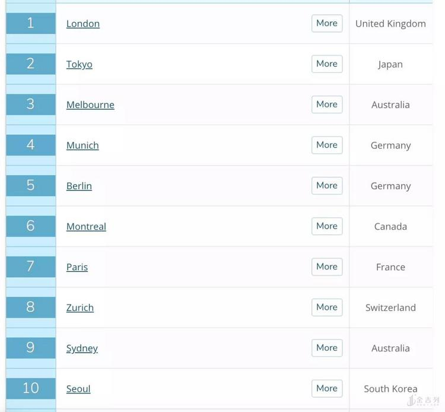445x412 pixels.
Task: Show More info for Paris
Action: 327,267
